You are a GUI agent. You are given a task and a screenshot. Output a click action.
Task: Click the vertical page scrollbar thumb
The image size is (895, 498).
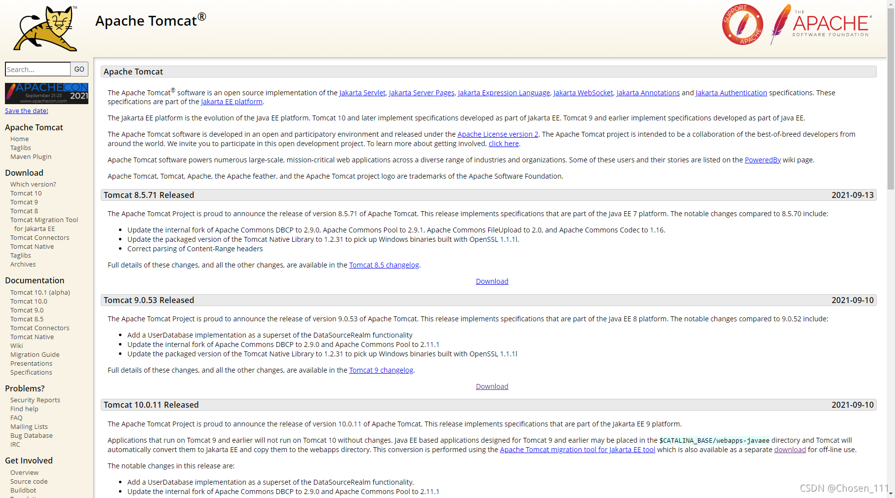[891, 99]
